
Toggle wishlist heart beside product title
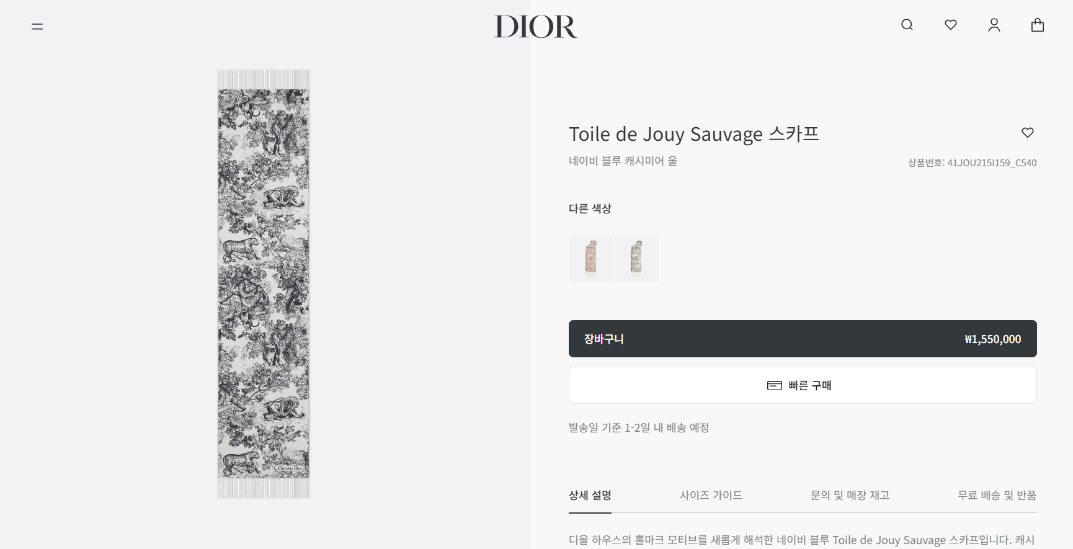tap(1028, 132)
